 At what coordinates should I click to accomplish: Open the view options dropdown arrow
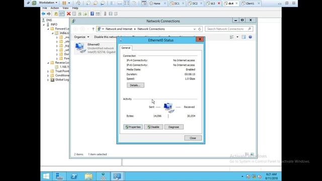point(237,37)
